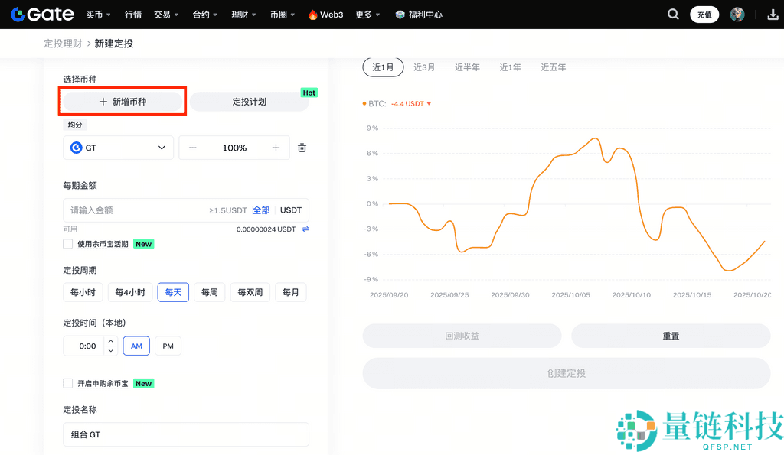This screenshot has width=784, height=455.
Task: Click the Gate logo
Action: (x=41, y=14)
